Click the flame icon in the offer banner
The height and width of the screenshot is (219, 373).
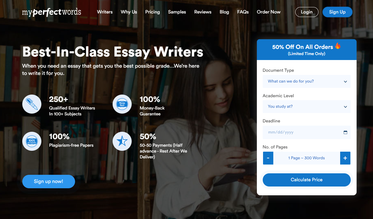[338, 46]
